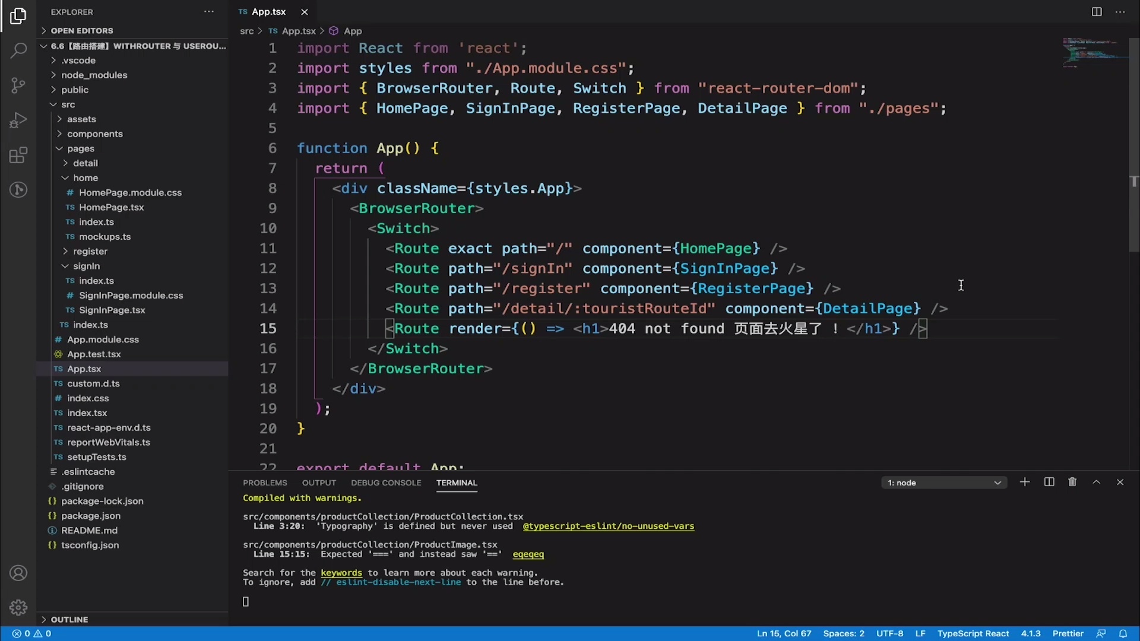Kill the active terminal
This screenshot has height=641, width=1140.
click(1072, 482)
